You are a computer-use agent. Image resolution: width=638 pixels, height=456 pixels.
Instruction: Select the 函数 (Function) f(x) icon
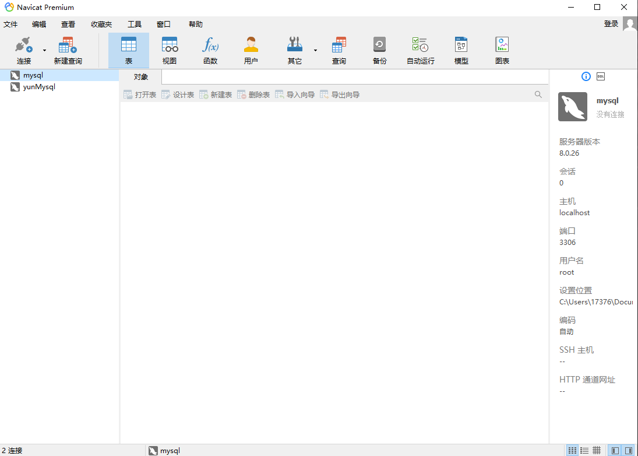point(210,50)
